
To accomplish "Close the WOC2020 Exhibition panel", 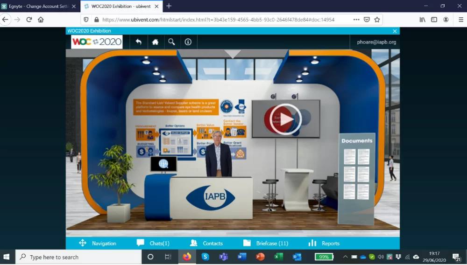I will coord(395,31).
